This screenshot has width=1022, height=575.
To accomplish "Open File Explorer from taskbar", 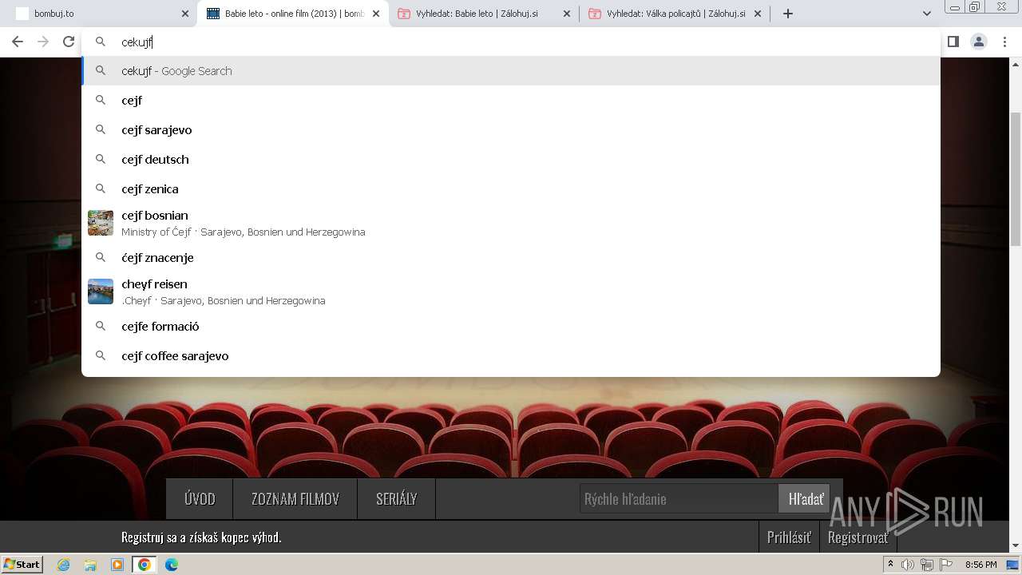I will [90, 565].
